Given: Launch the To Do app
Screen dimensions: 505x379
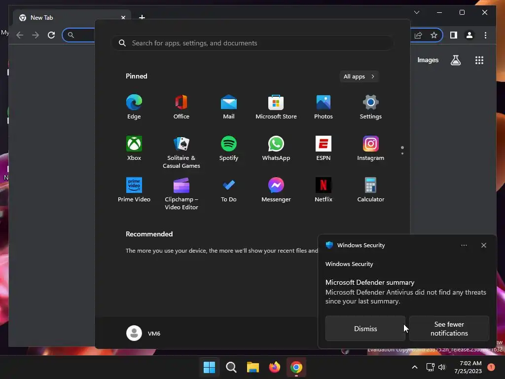Looking at the screenshot, I should pyautogui.click(x=229, y=190).
